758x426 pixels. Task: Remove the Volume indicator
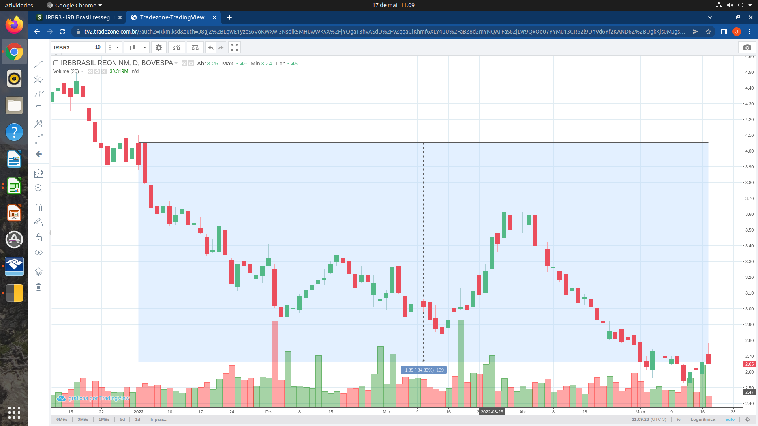(104, 71)
